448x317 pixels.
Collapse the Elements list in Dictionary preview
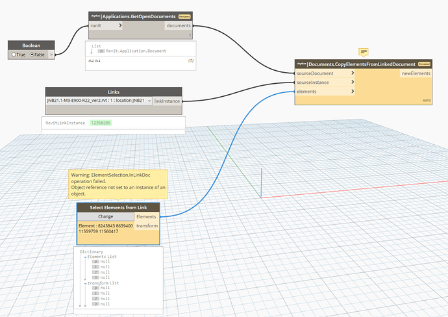point(85,257)
